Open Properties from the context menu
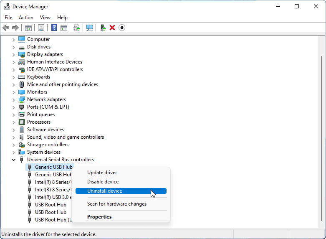Image resolution: width=326 pixels, height=239 pixels. [121, 217]
